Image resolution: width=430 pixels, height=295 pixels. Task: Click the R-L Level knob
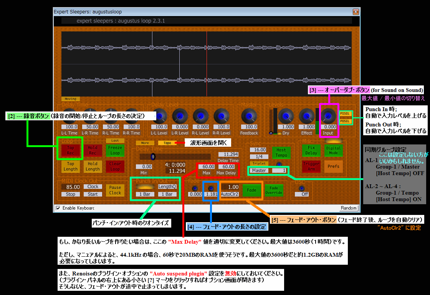coord(201,116)
